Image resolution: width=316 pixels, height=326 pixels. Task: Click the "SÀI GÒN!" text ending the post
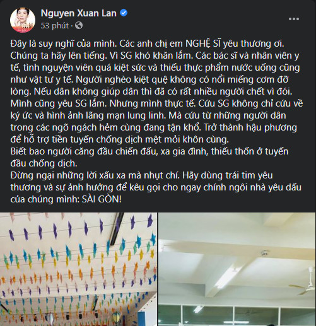[102, 199]
